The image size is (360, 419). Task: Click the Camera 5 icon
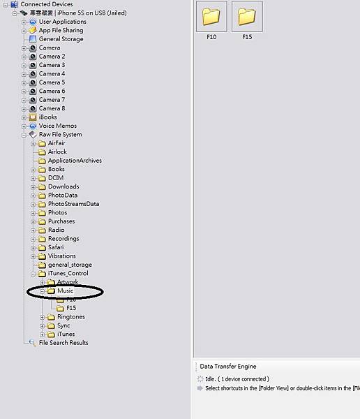click(x=33, y=82)
